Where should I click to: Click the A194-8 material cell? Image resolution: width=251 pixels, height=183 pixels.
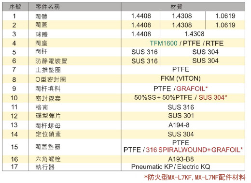(x=183, y=125)
